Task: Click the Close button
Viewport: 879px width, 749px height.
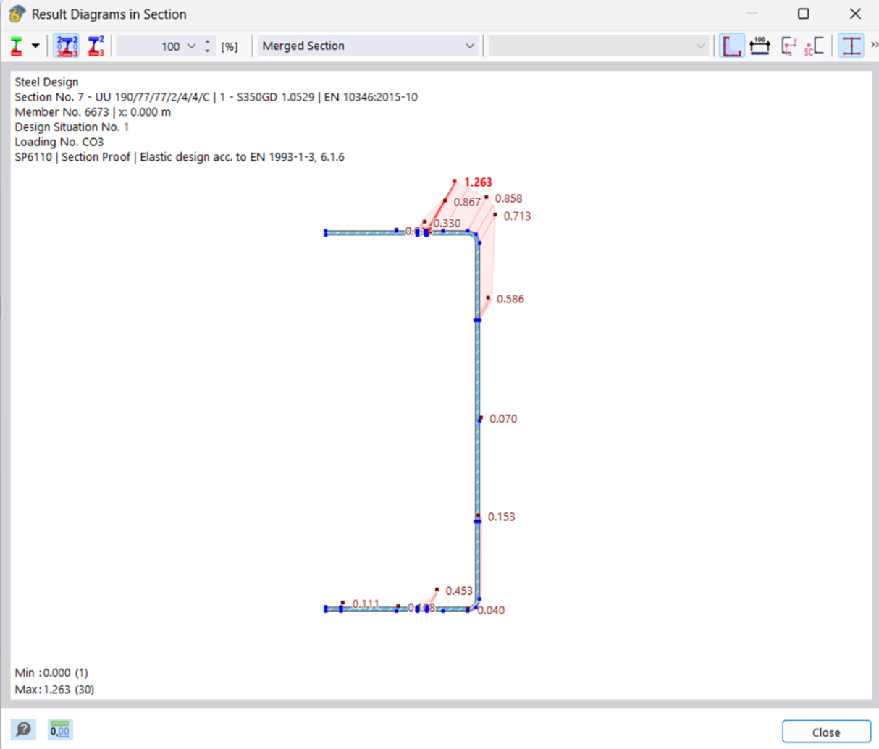Action: [x=825, y=732]
